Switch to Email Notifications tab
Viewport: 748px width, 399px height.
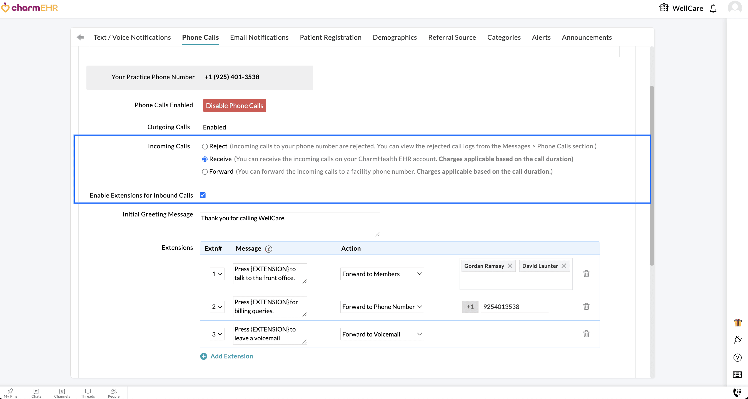(259, 37)
